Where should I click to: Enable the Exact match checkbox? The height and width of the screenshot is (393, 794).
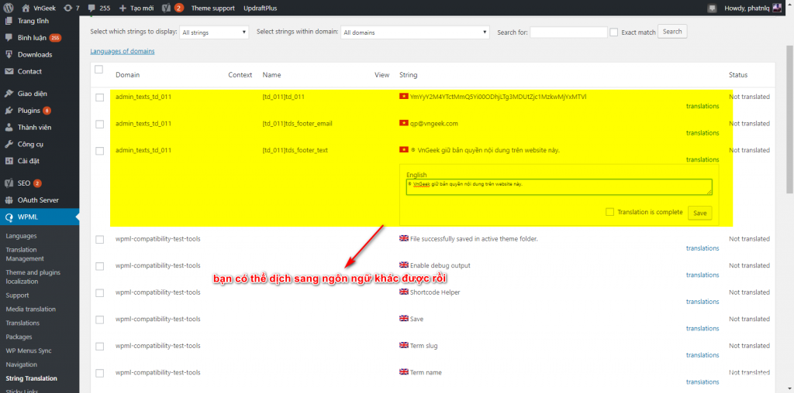614,32
